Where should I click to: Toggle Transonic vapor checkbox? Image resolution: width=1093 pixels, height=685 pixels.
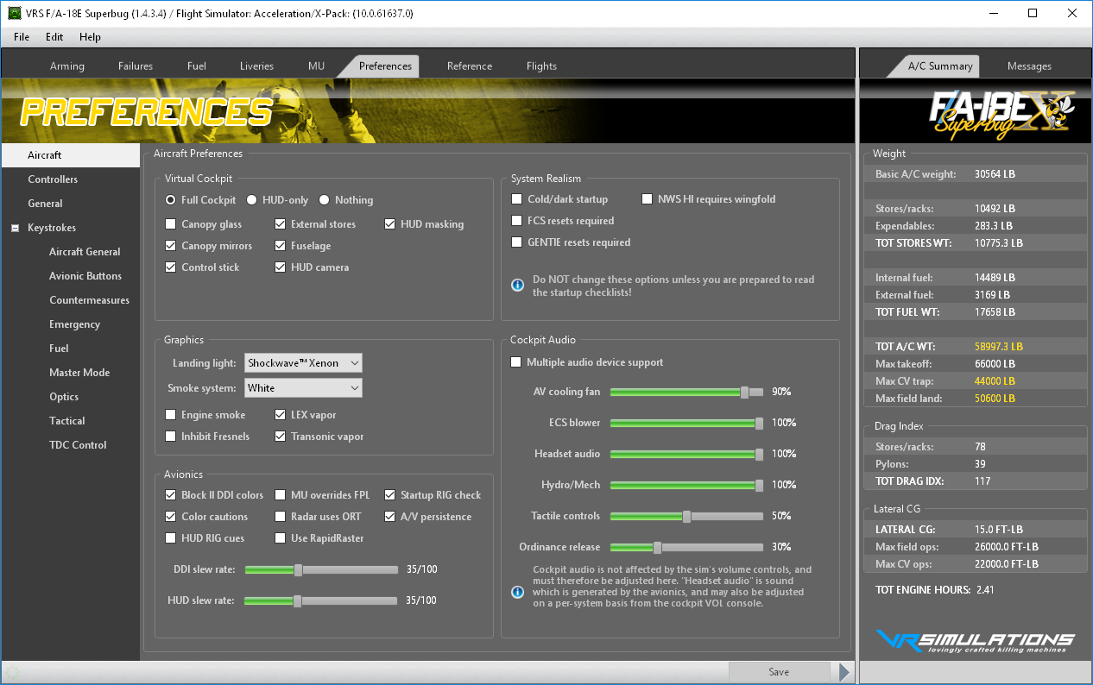tap(281, 437)
